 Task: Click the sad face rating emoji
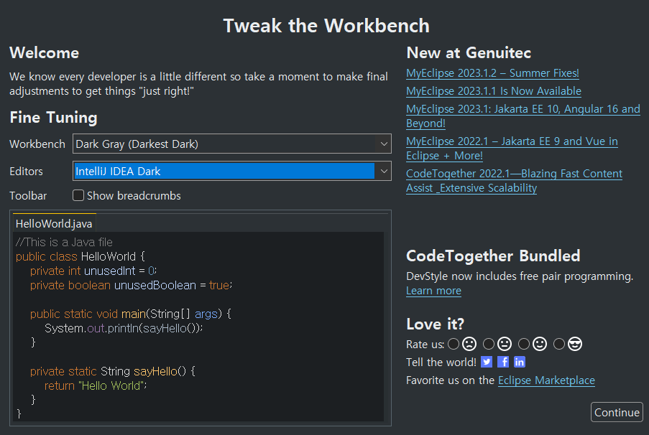click(x=469, y=344)
